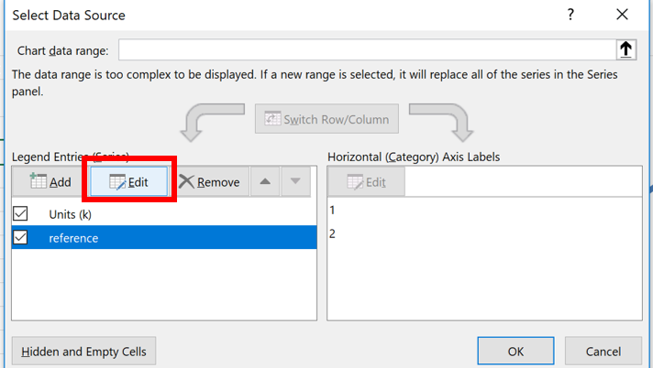Click the Add series button
653x368 pixels.
pyautogui.click(x=50, y=182)
